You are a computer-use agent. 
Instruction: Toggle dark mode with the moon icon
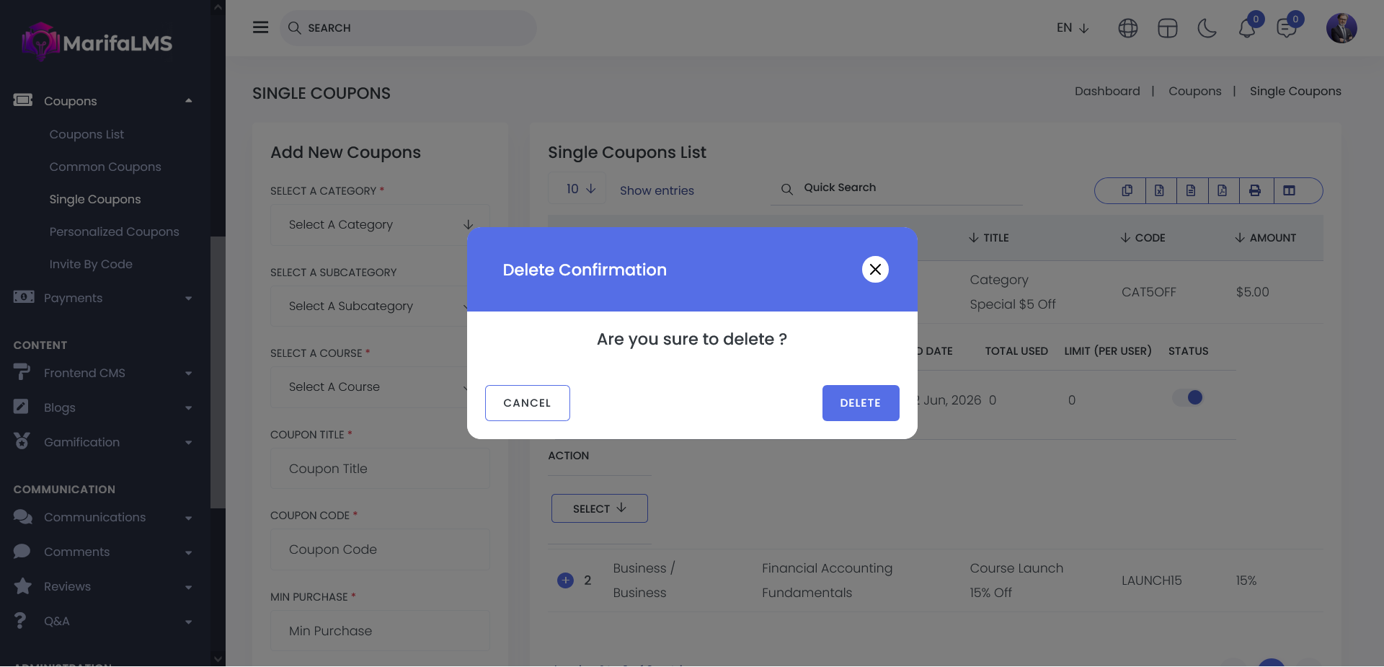click(x=1207, y=28)
